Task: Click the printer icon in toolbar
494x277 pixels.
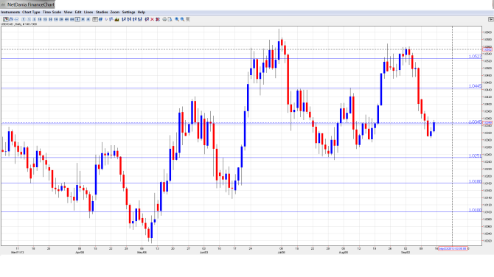Action: [x=164, y=19]
